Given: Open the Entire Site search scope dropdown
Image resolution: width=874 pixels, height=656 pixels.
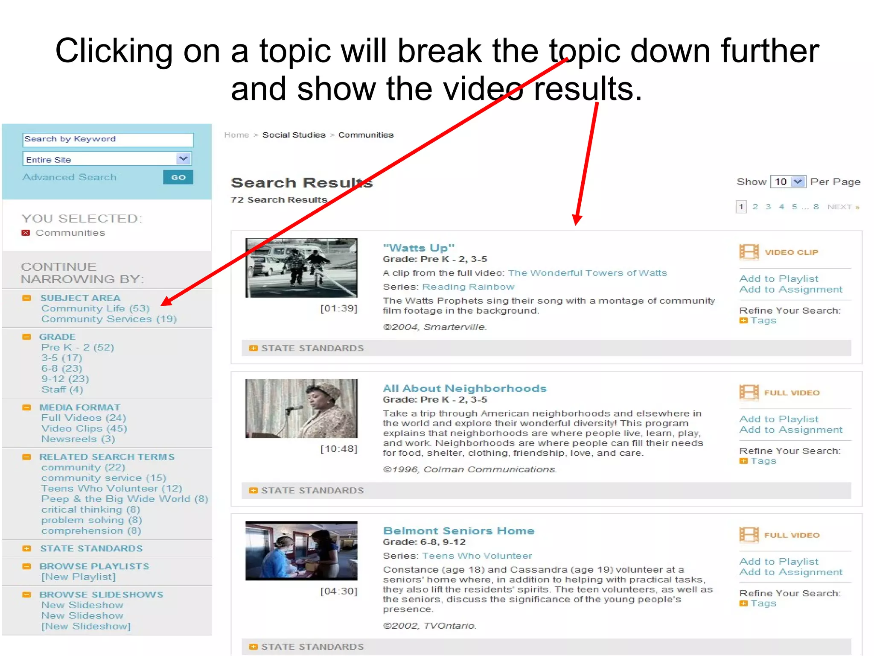Looking at the screenshot, I should (107, 159).
